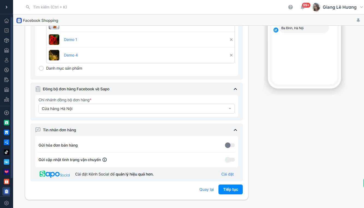Open Tiki channel in sidebar
This screenshot has width=364, height=208.
(7, 162)
